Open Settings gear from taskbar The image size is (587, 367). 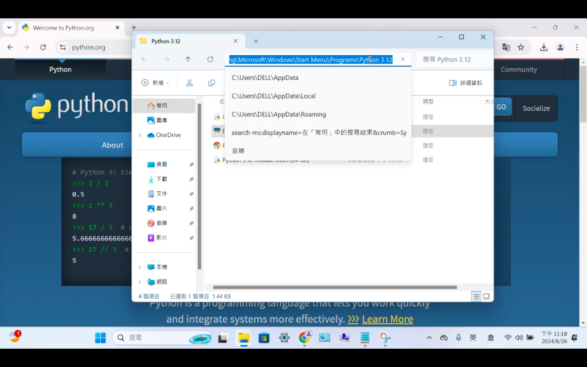tap(284, 338)
